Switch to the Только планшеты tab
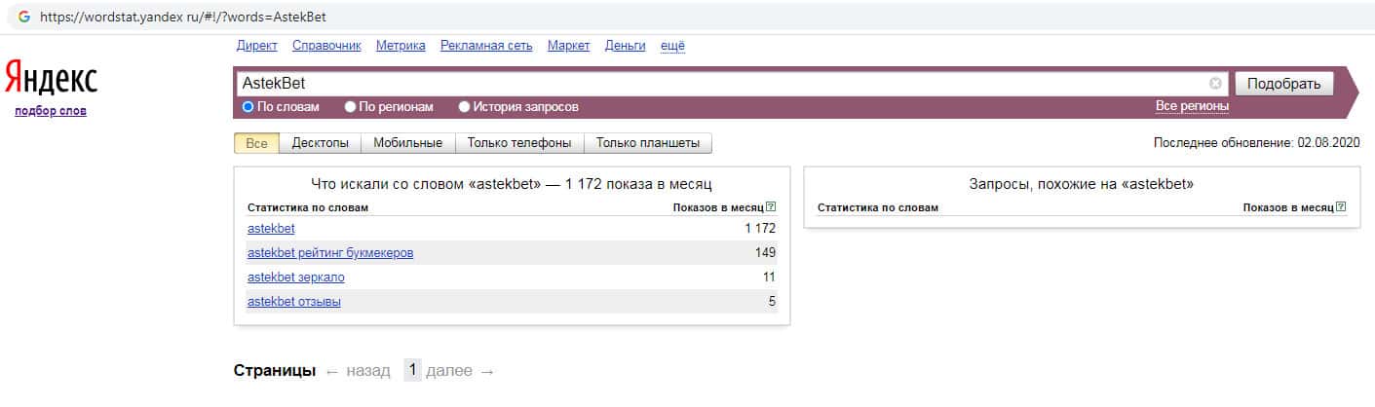1375x407 pixels. point(648,143)
